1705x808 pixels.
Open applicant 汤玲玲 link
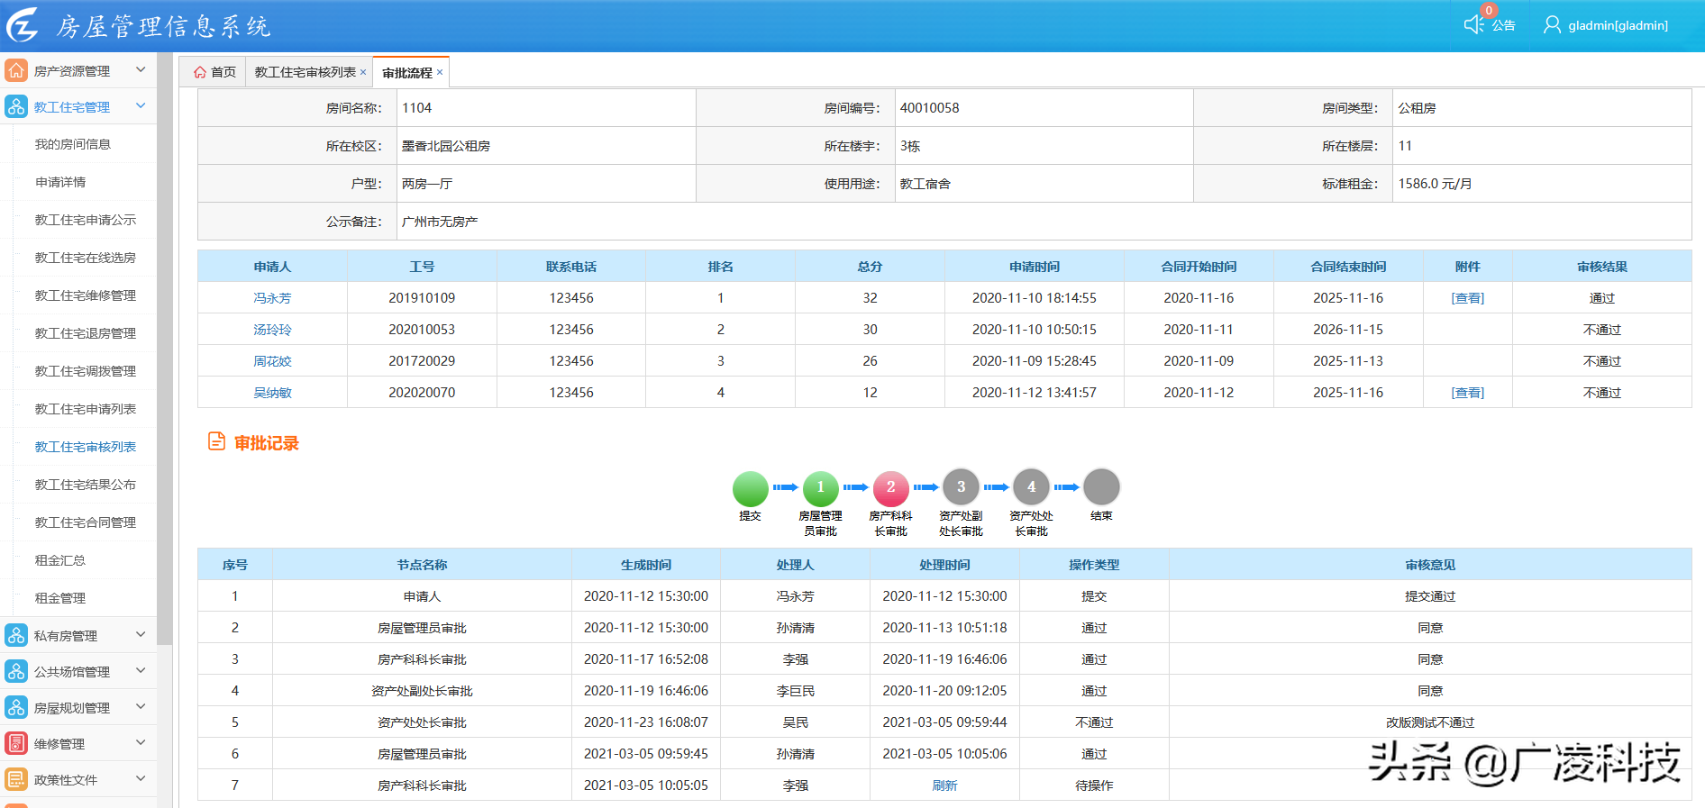click(272, 330)
